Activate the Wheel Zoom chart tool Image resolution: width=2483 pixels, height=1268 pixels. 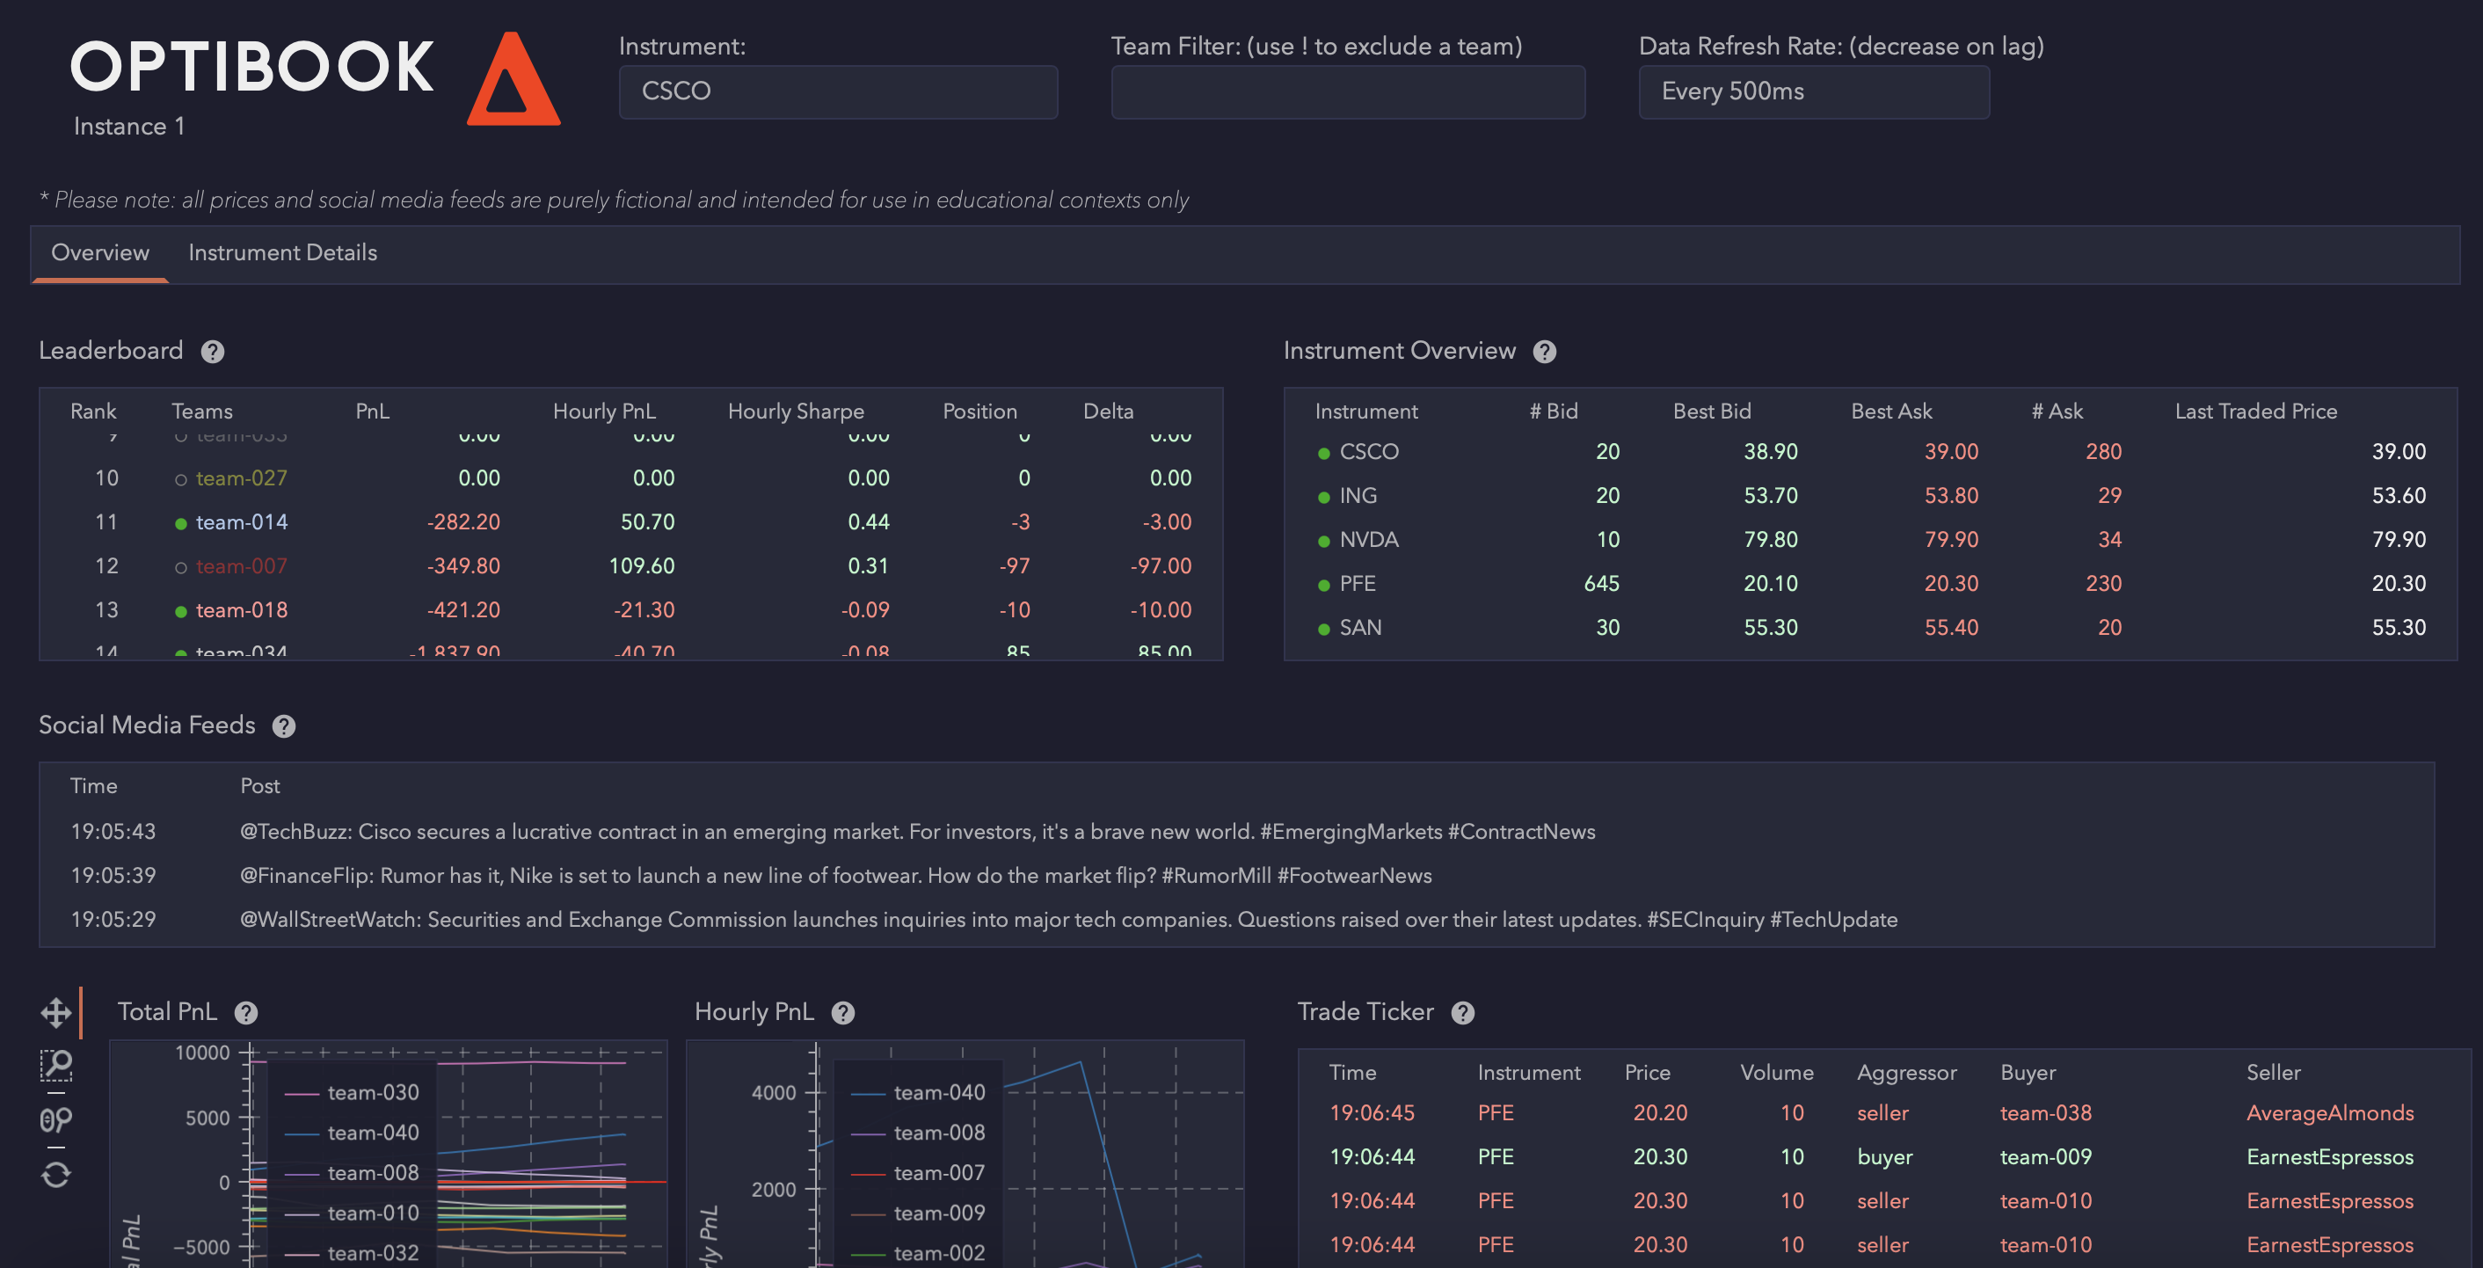tap(56, 1119)
